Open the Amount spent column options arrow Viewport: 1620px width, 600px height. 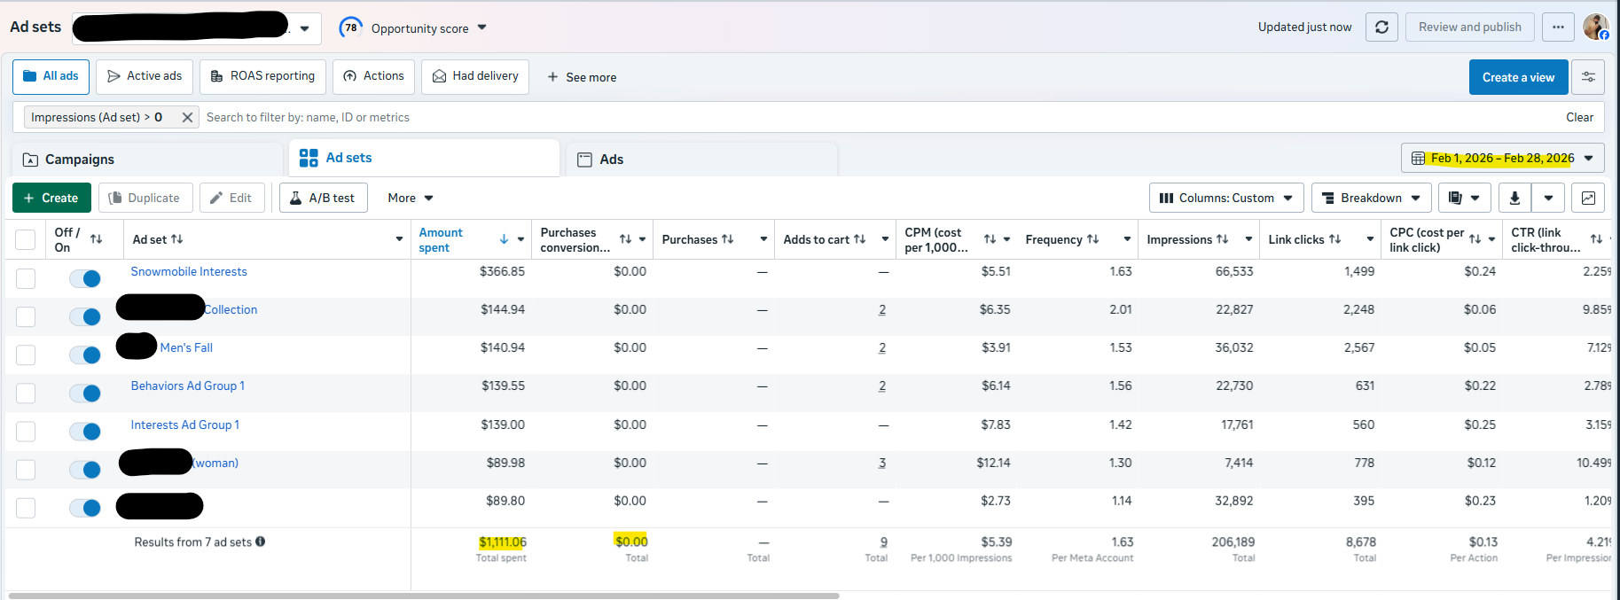pyautogui.click(x=520, y=239)
